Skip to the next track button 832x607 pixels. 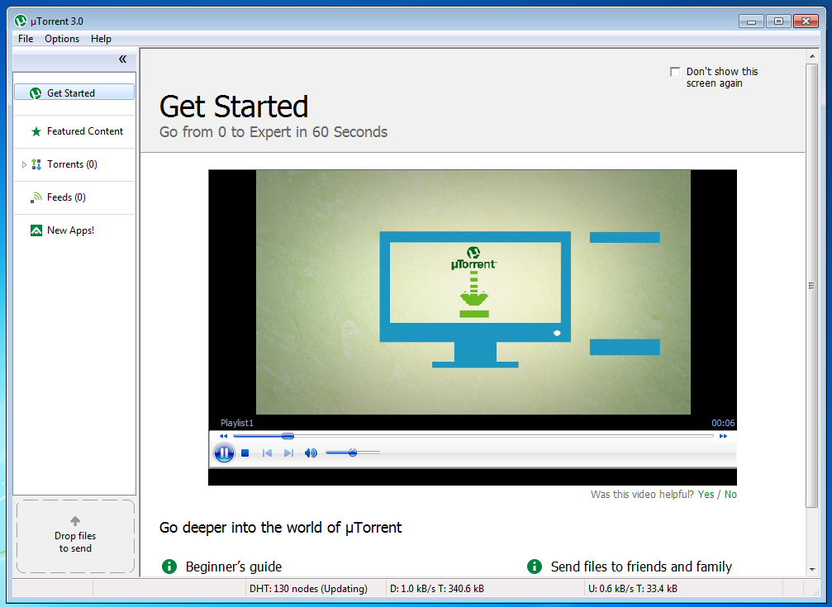288,453
